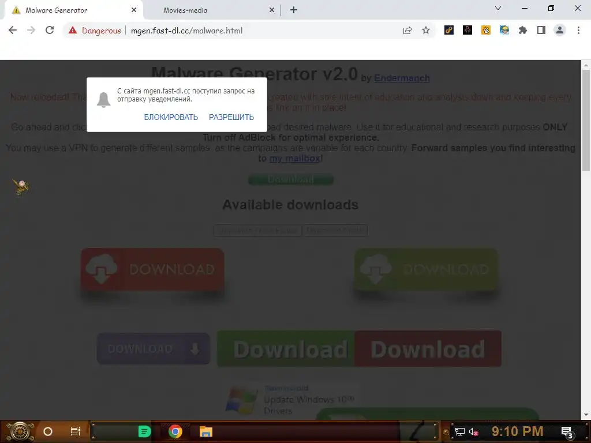This screenshot has width=591, height=443.
Task: Click the scrollbar up arrow
Action: pyautogui.click(x=586, y=65)
